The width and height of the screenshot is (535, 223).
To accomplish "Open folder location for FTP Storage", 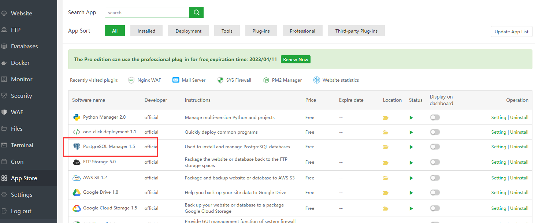I will tap(385, 163).
